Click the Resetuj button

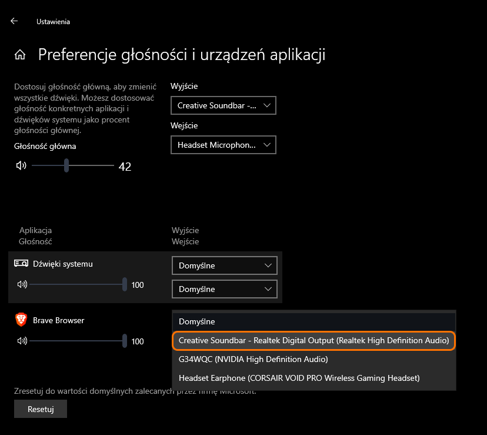pyautogui.click(x=41, y=409)
